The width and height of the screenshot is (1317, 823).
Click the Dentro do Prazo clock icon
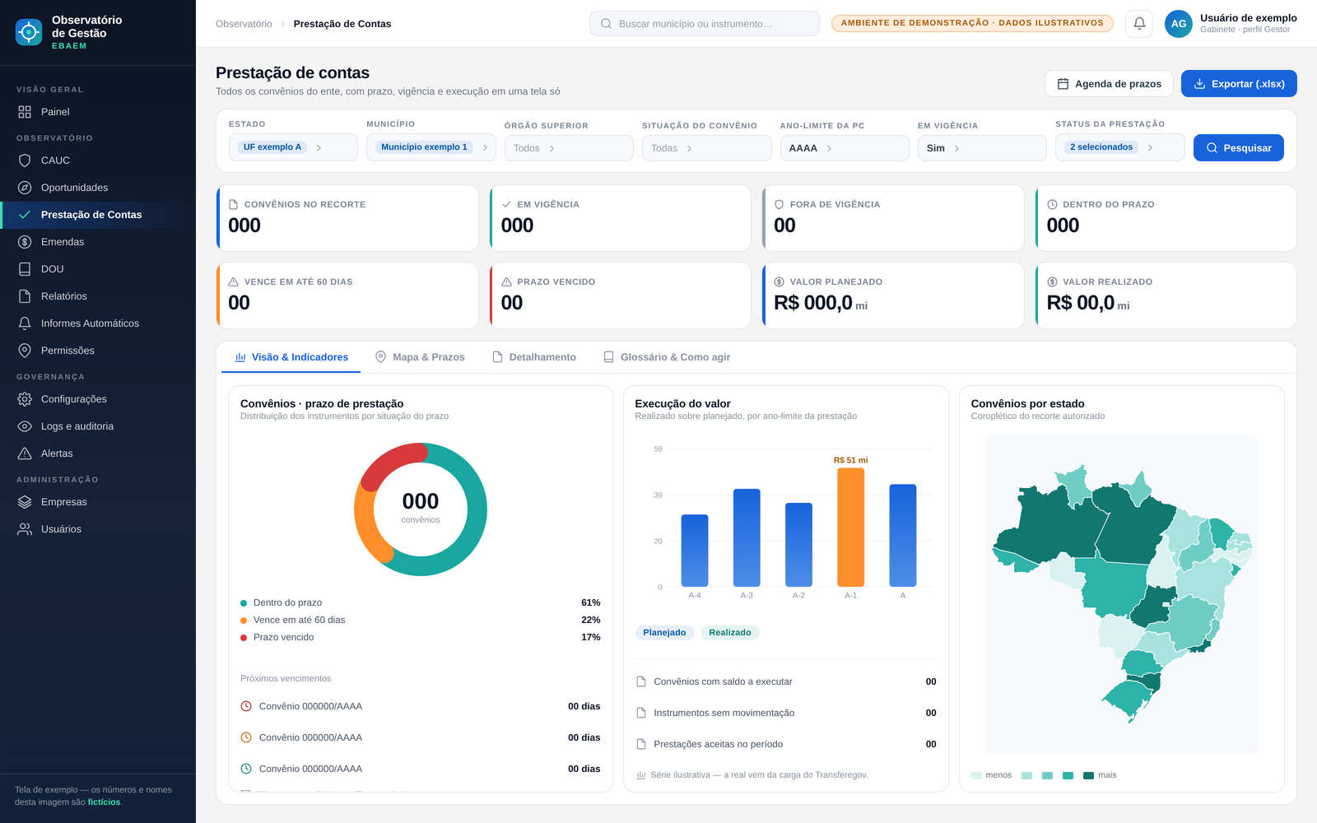pos(1052,204)
